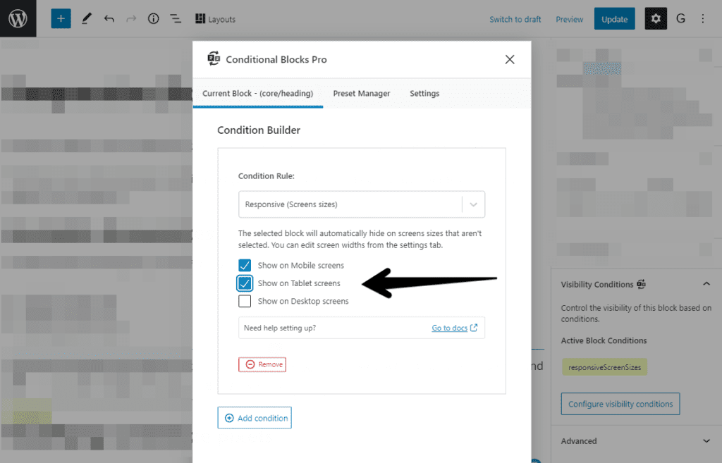Open the three-dot options menu
The image size is (722, 463).
(703, 19)
